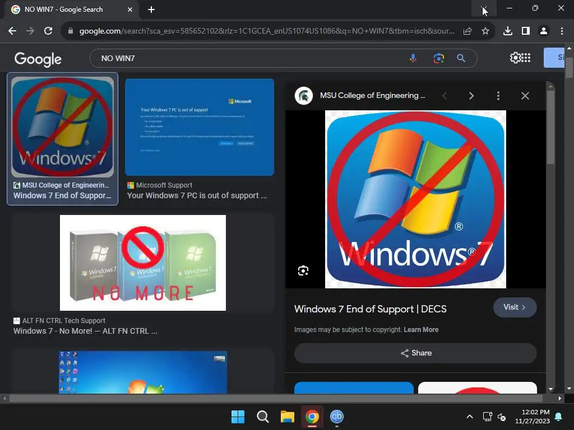This screenshot has width=574, height=430.
Task: Click MSU College of Engineering panel header
Action: tap(372, 95)
